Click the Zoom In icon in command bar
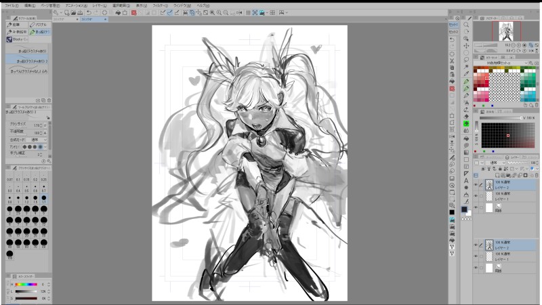The height and width of the screenshot is (305, 542). [219, 12]
